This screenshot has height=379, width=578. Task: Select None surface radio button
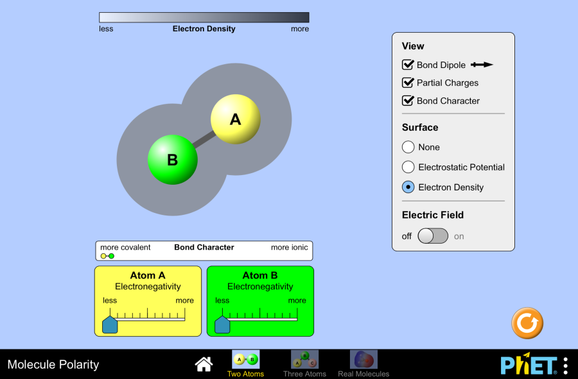coord(408,147)
